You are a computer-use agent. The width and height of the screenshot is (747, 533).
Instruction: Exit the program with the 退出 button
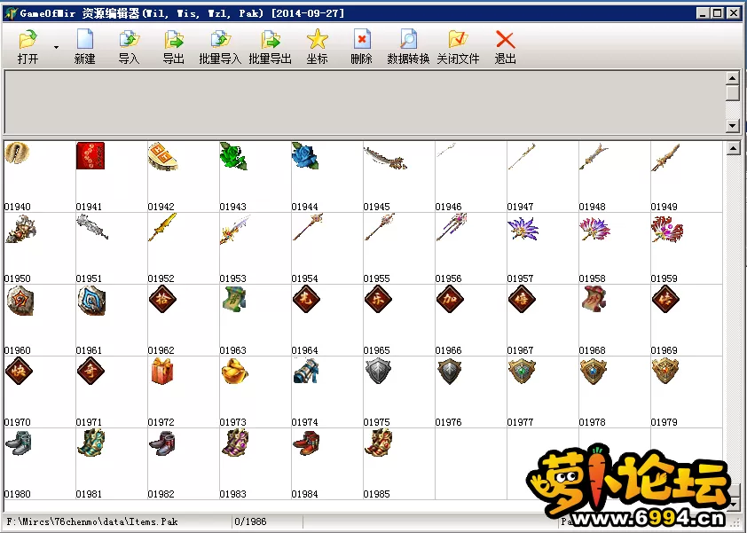505,46
